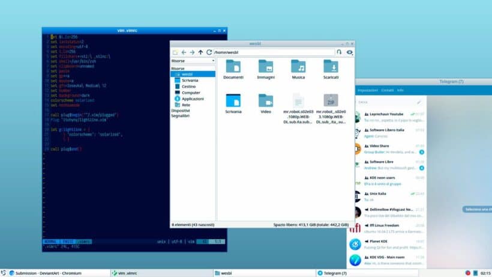
Task: Switch to Telegram (7) taskbar entry
Action: point(367,273)
